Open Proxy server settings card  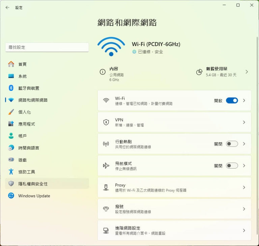[x=174, y=187]
